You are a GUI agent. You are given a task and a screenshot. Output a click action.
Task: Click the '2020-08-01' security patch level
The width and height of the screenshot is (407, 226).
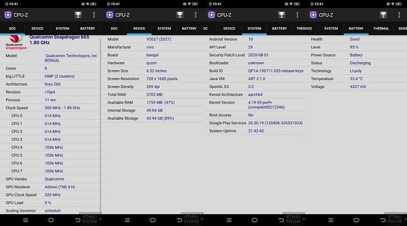tap(258, 55)
